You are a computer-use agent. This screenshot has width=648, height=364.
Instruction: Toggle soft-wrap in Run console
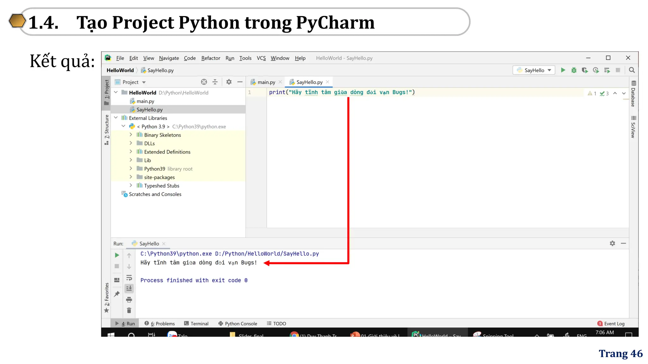pyautogui.click(x=129, y=278)
